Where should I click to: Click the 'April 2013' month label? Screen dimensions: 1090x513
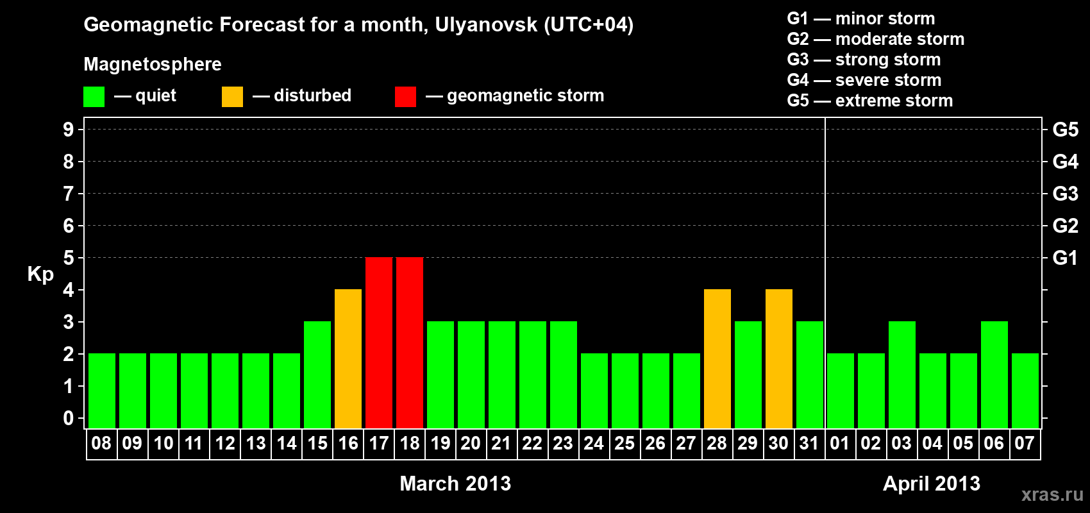click(x=932, y=484)
